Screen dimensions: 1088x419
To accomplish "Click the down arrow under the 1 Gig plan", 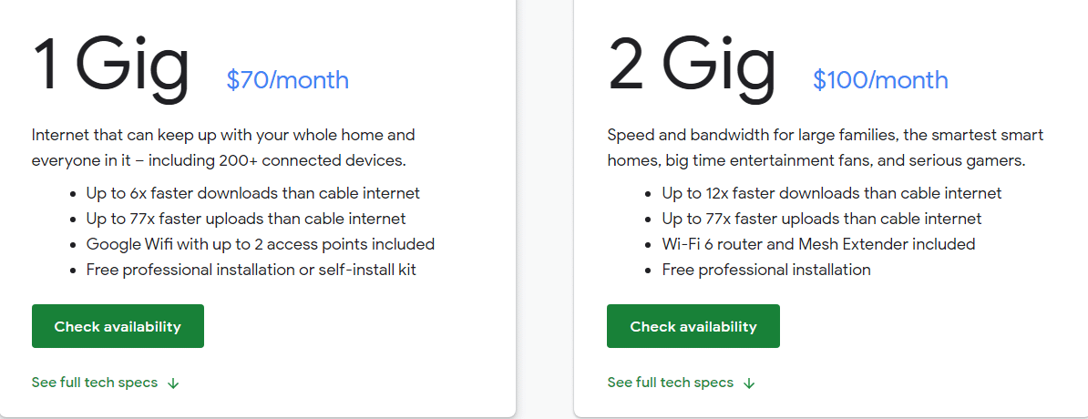I will click(x=173, y=383).
